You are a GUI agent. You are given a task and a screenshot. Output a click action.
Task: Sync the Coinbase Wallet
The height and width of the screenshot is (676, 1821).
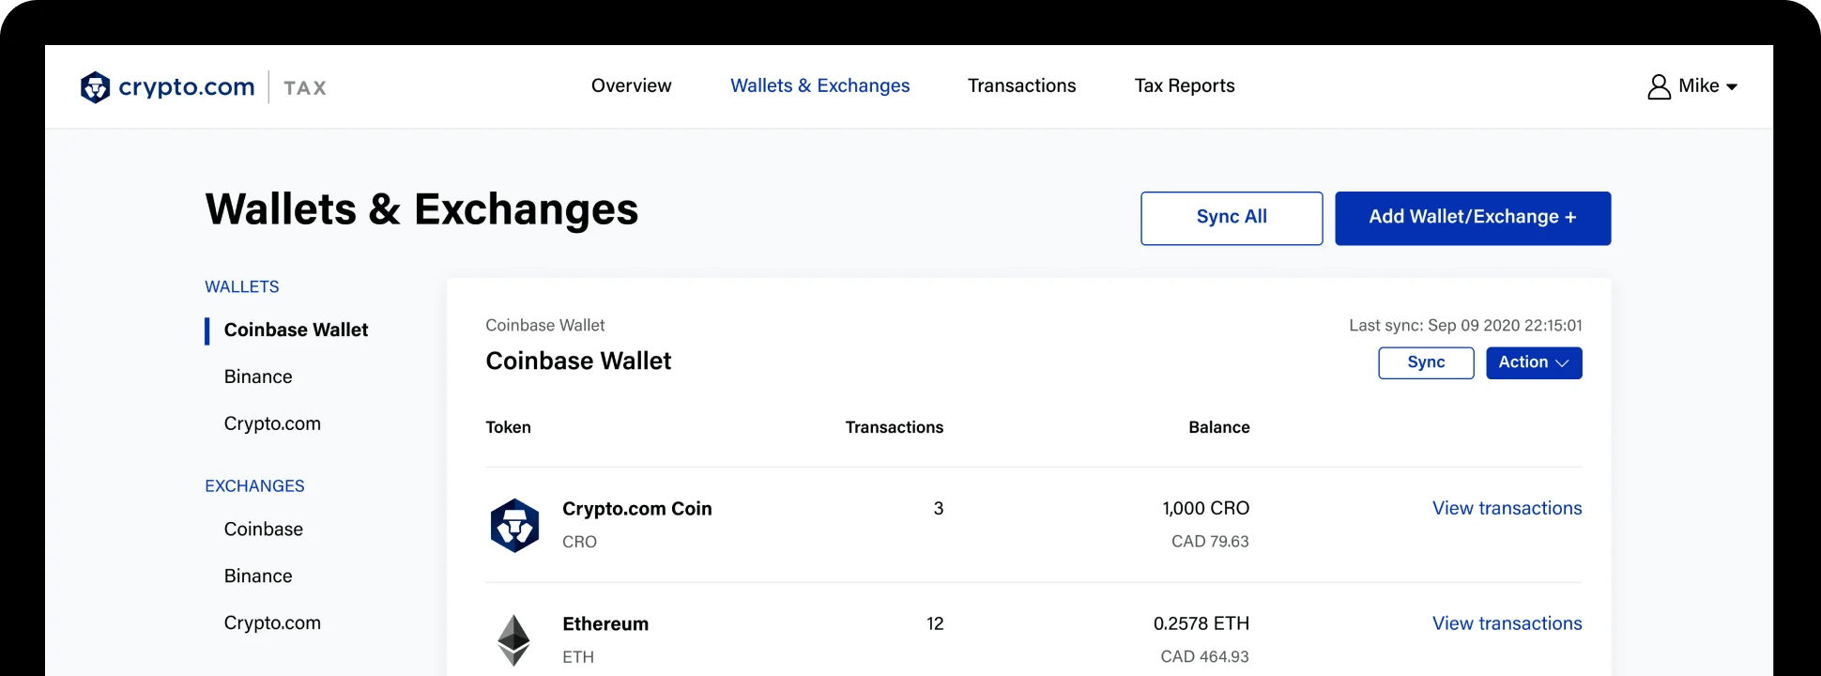(1426, 363)
